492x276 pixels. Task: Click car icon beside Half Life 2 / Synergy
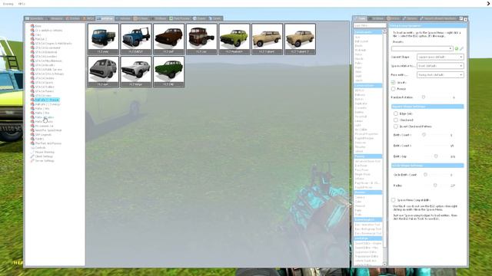(x=32, y=104)
